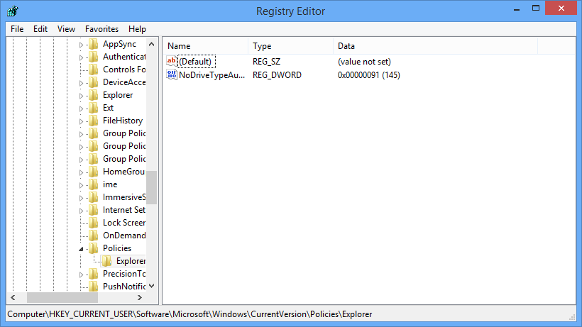
Task: Open the File menu
Action: [x=17, y=29]
